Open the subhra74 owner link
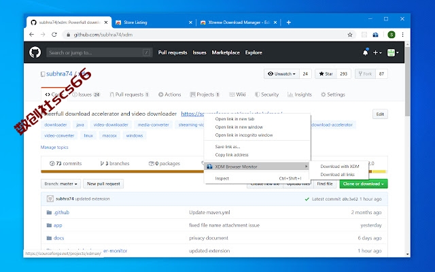 click(x=59, y=74)
